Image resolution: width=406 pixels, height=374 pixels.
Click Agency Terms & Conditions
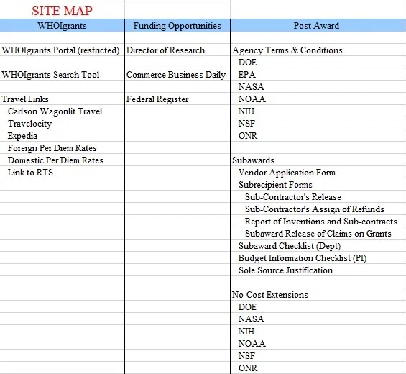(x=287, y=50)
